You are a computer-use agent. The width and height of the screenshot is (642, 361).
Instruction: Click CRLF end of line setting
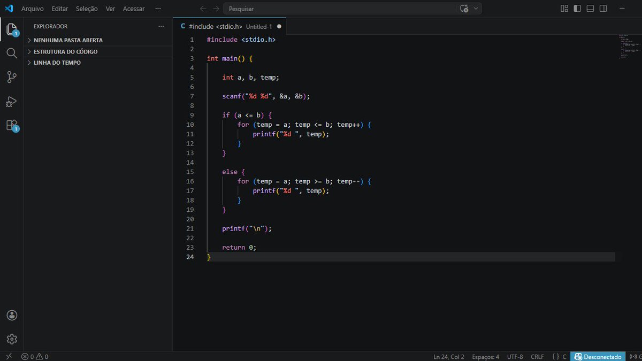point(537,357)
